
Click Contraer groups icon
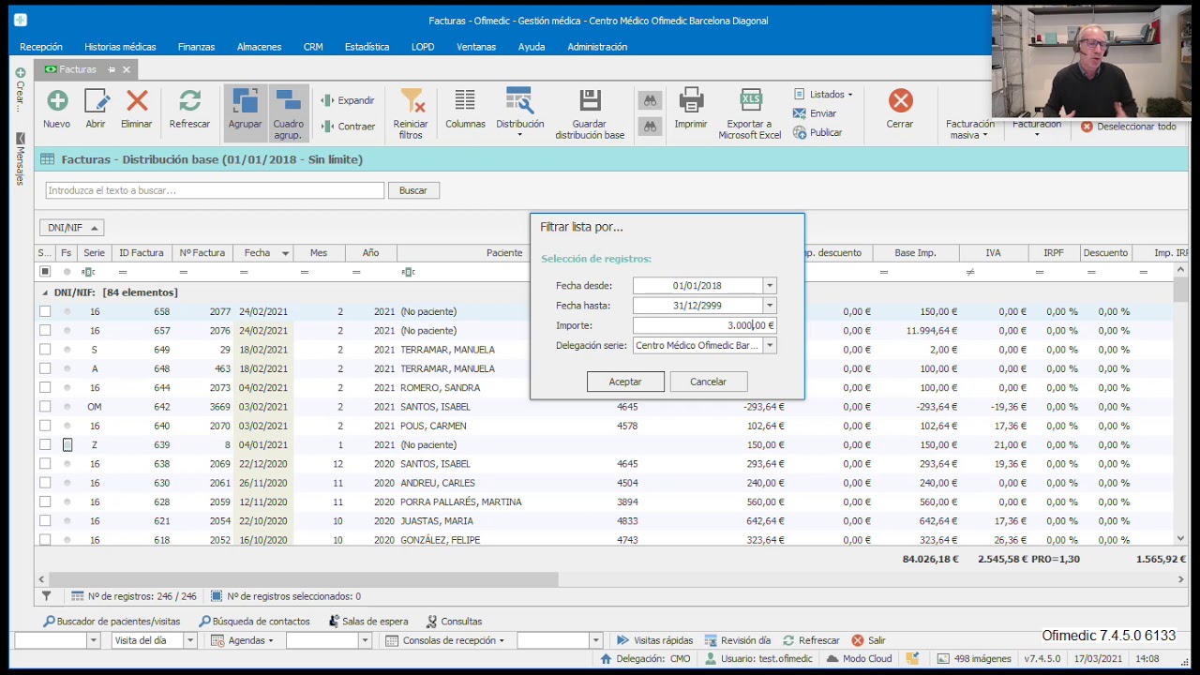[x=327, y=127]
